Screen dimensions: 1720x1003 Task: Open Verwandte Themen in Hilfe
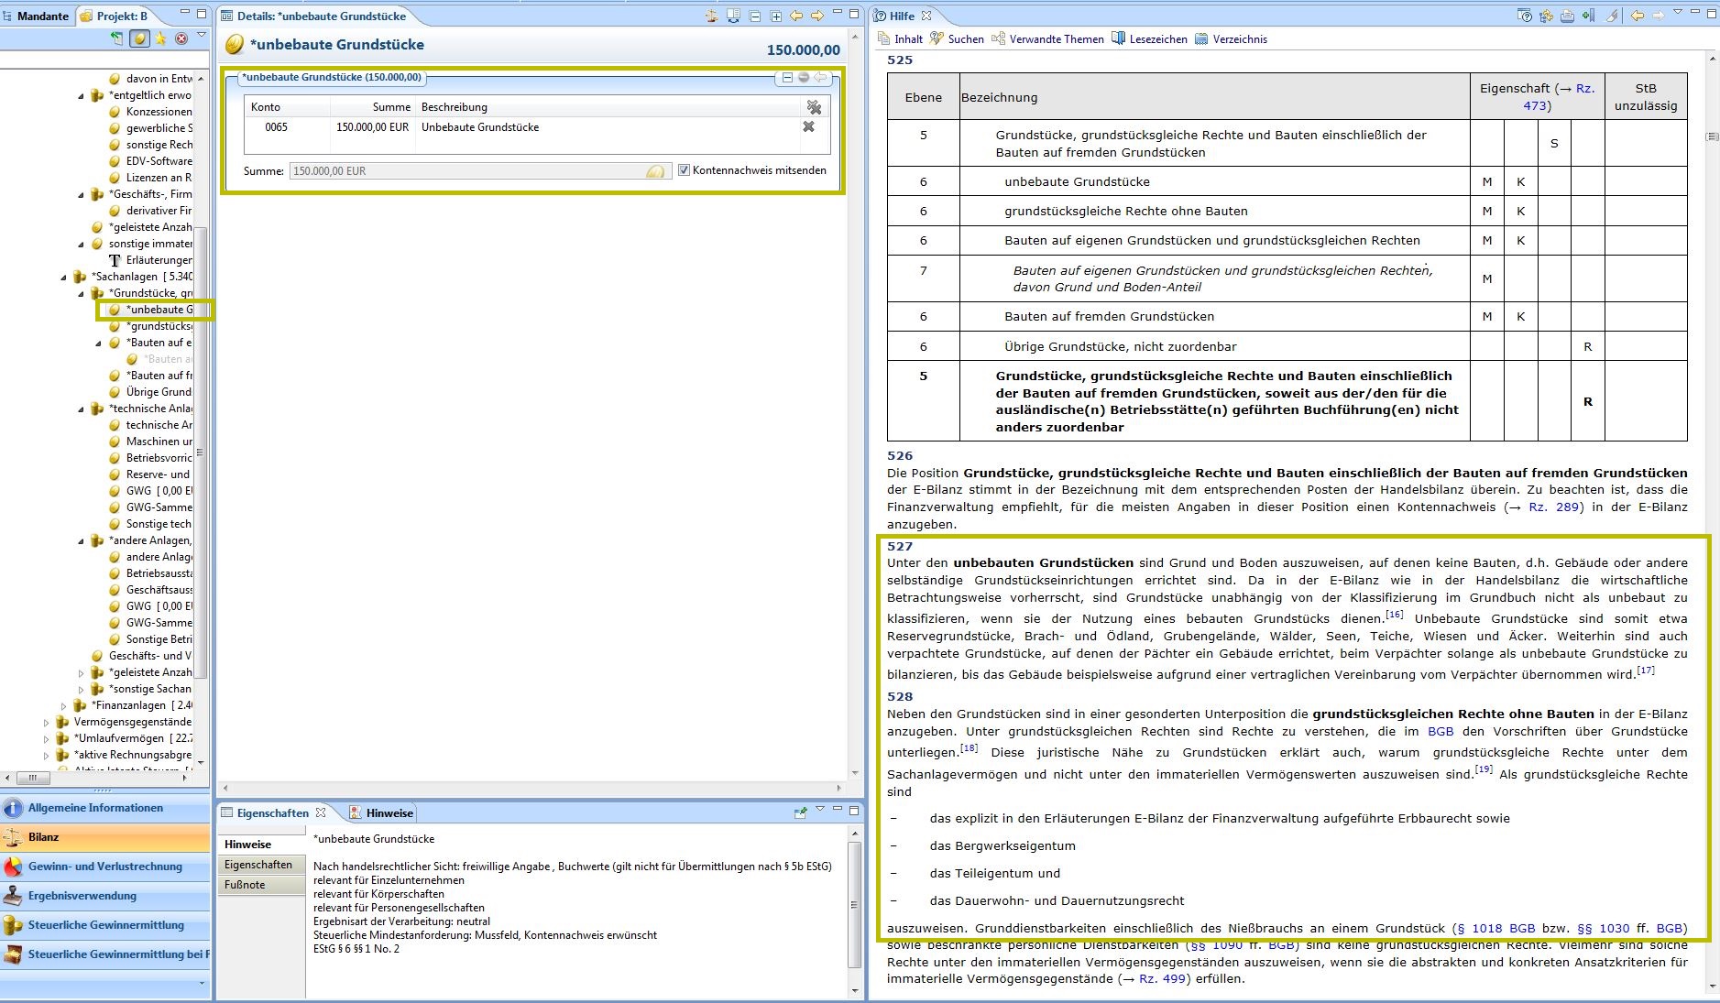(1047, 39)
